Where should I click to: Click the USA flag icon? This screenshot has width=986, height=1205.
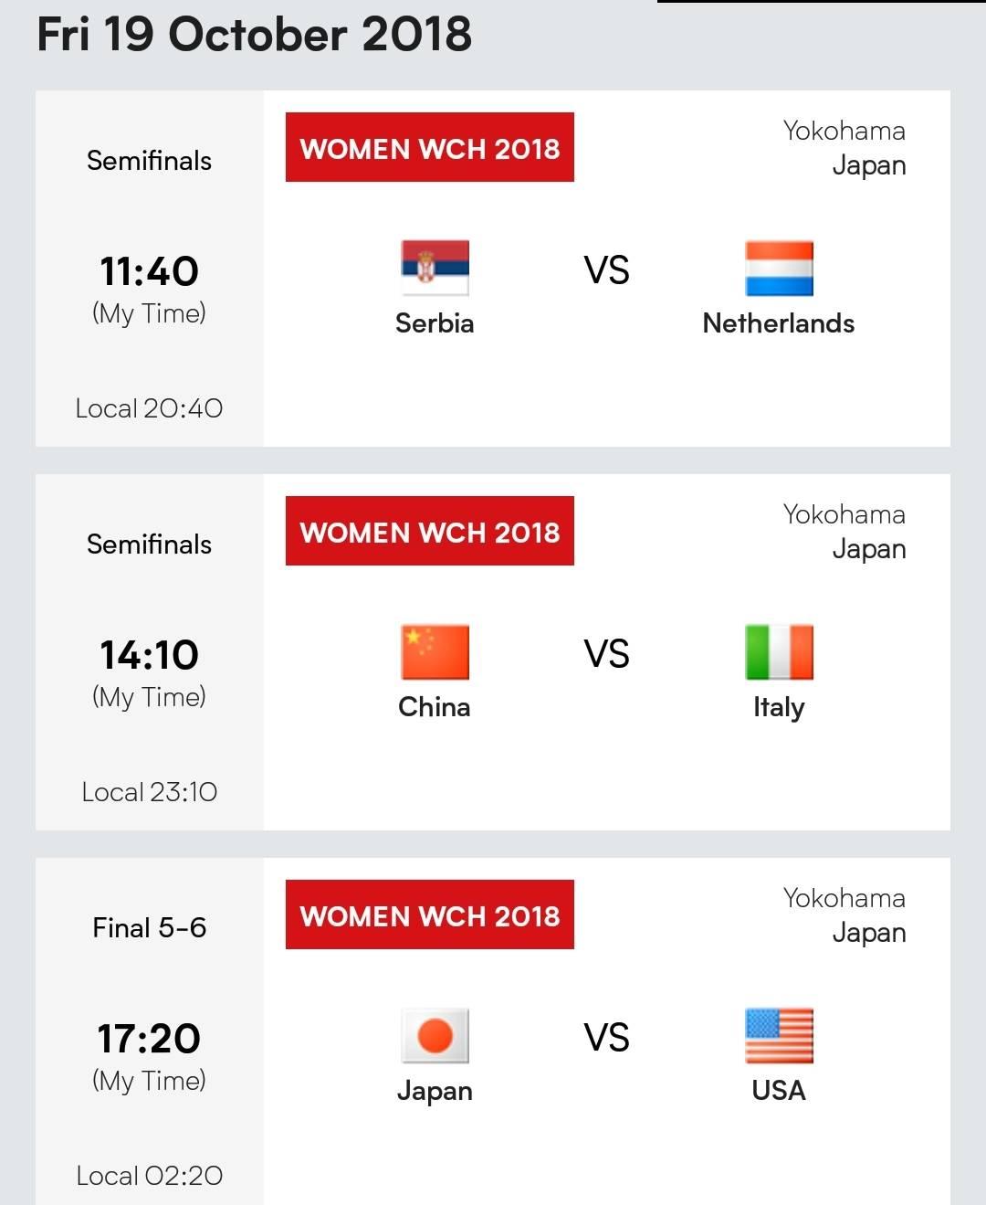[x=779, y=1035]
